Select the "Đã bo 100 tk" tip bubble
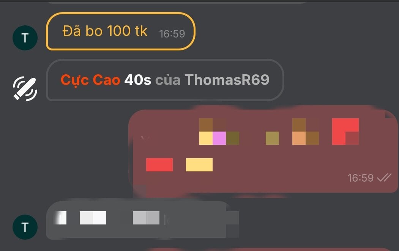399x251 pixels. (x=121, y=31)
